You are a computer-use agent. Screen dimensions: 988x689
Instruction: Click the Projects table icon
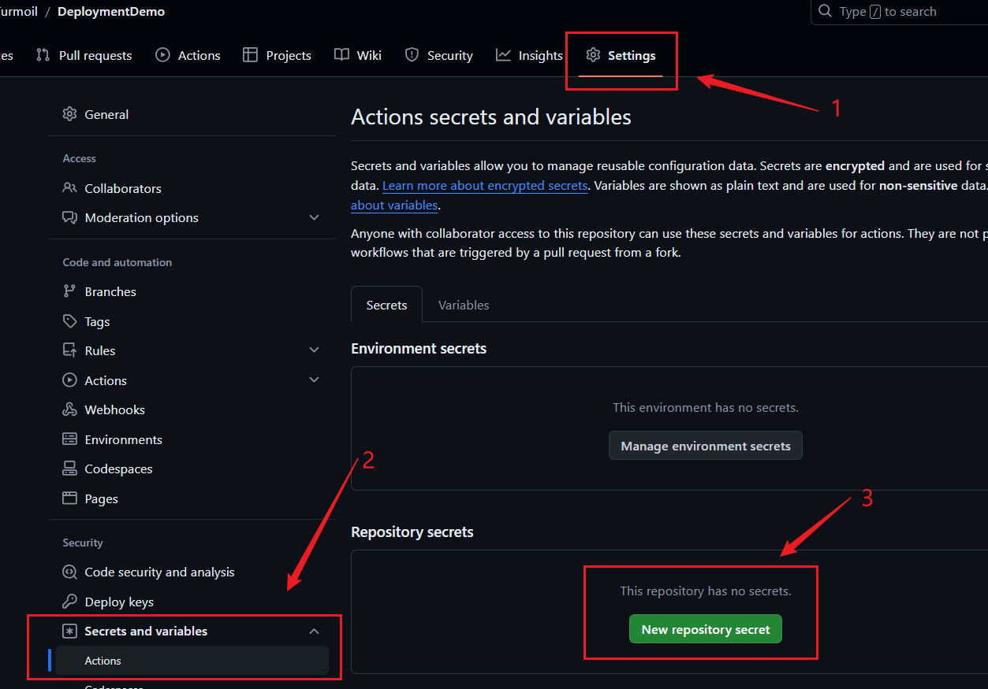pos(250,55)
